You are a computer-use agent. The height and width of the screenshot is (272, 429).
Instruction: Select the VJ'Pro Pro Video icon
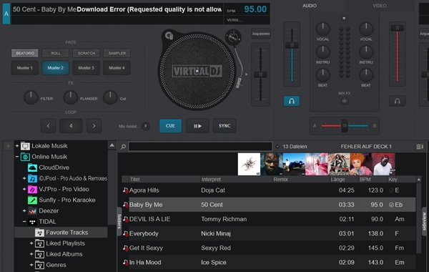point(32,189)
